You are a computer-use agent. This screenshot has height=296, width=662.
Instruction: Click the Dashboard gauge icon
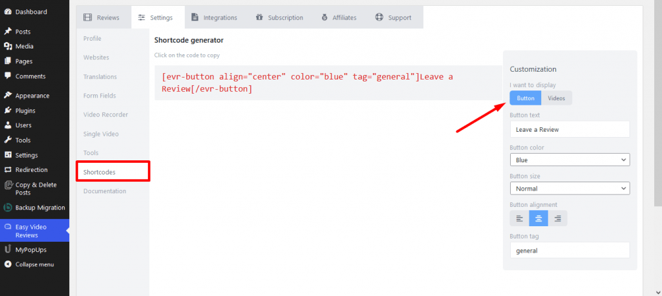[8, 12]
